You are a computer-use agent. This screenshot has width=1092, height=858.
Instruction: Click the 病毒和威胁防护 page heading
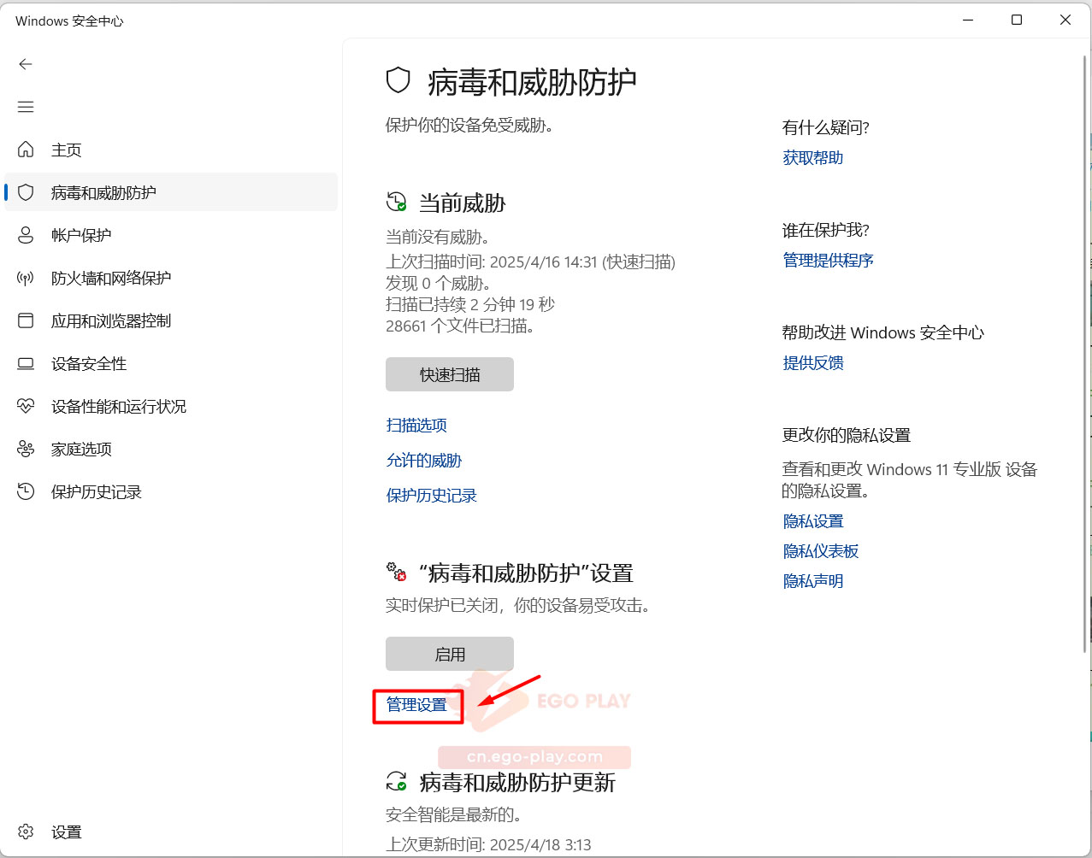click(532, 82)
